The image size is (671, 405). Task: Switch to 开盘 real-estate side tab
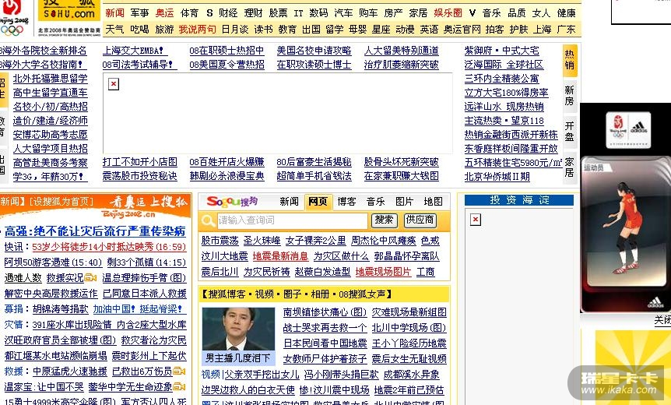point(570,132)
